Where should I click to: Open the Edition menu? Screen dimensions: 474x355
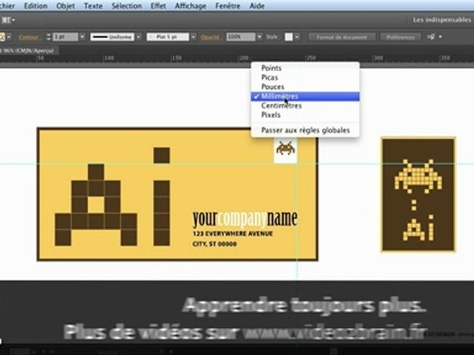36,6
